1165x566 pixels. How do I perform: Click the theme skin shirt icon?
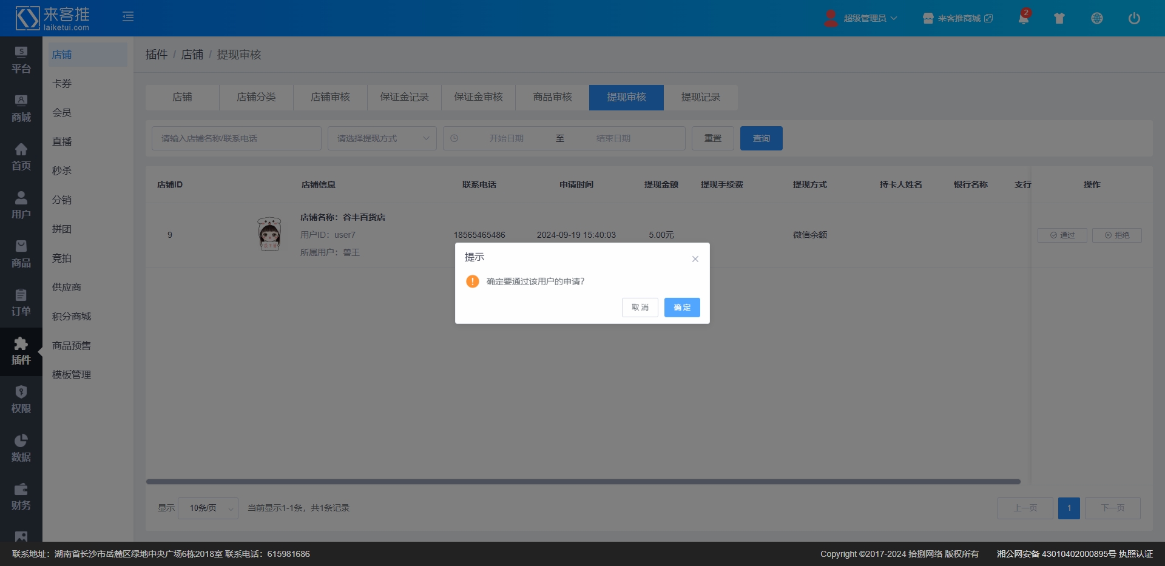1059,18
